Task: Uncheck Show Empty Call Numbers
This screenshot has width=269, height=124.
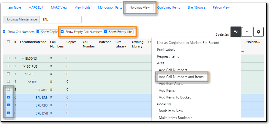Action: click(x=62, y=32)
